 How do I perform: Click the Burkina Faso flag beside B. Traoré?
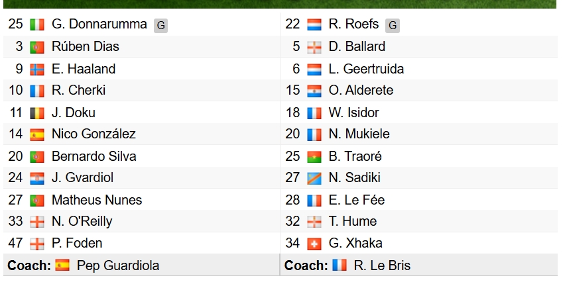(x=314, y=157)
